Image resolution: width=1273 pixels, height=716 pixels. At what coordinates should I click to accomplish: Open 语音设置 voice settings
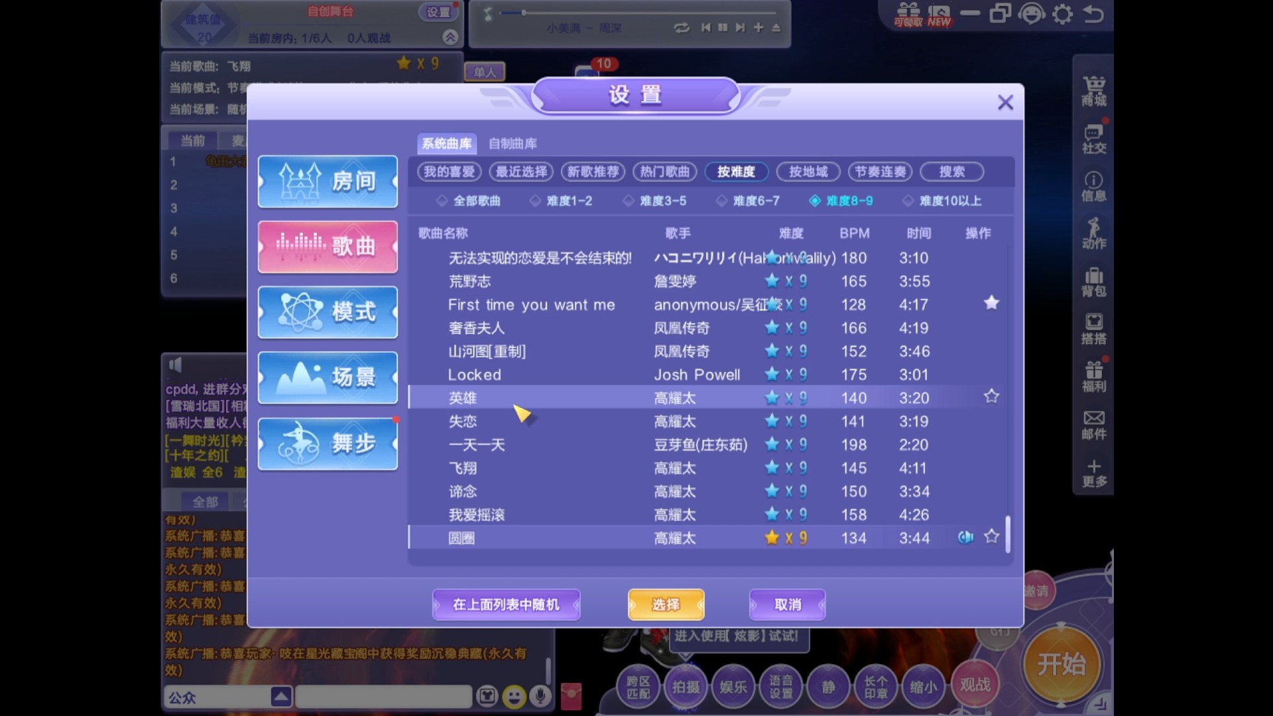point(781,687)
